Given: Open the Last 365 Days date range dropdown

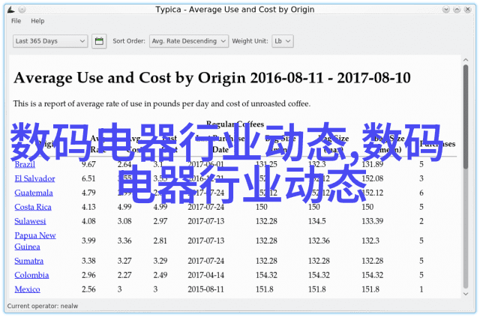Looking at the screenshot, I should pyautogui.click(x=49, y=41).
